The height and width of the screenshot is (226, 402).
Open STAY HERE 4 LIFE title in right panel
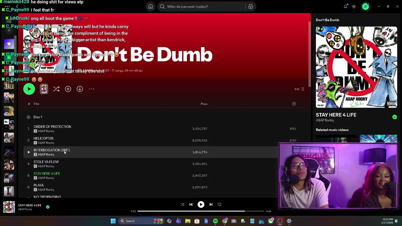click(x=336, y=115)
